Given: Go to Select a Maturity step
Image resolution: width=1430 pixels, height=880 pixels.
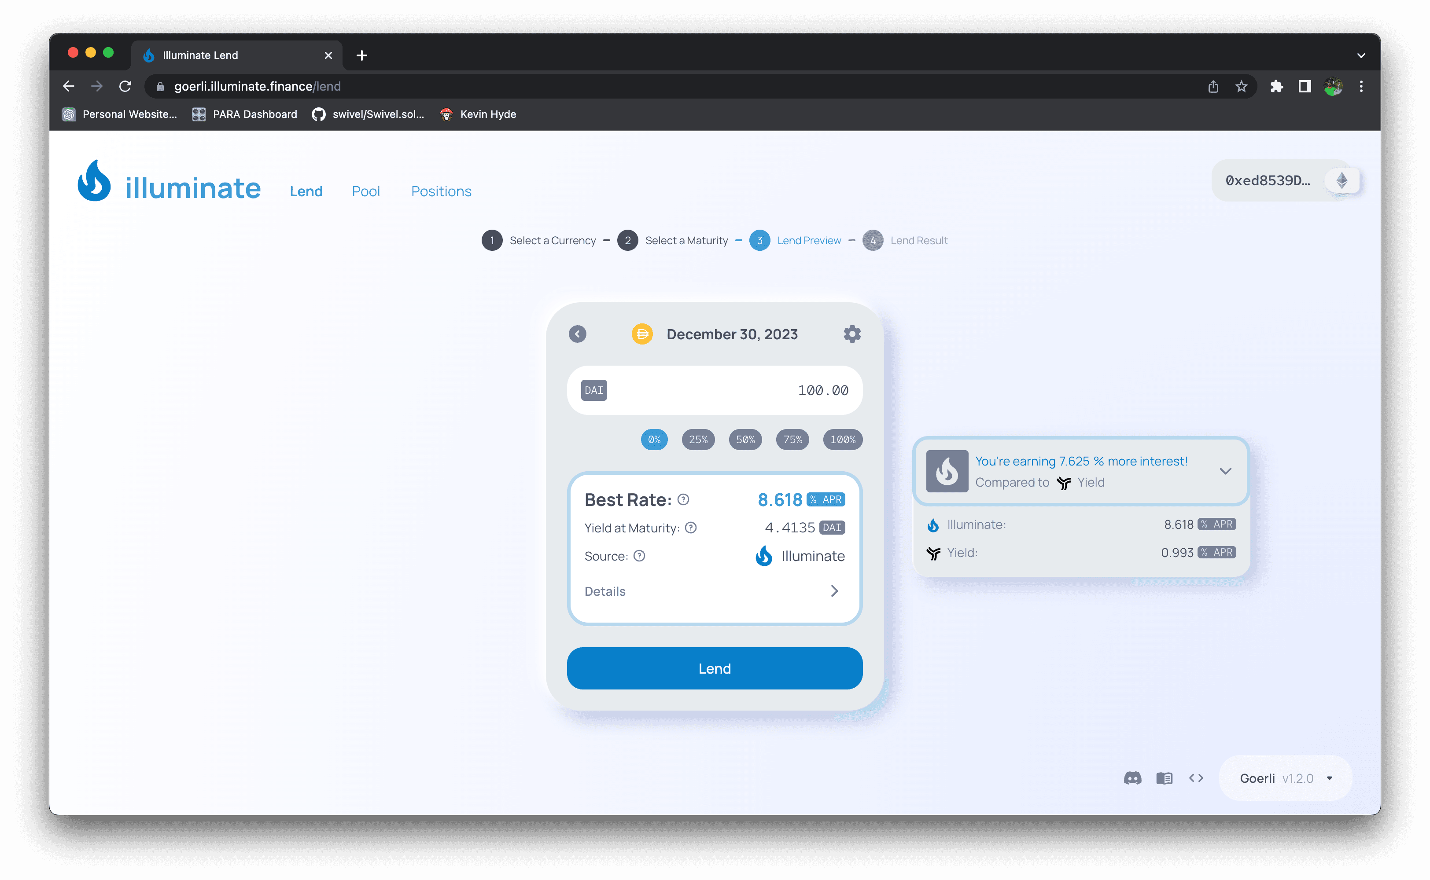Looking at the screenshot, I should click(x=673, y=240).
